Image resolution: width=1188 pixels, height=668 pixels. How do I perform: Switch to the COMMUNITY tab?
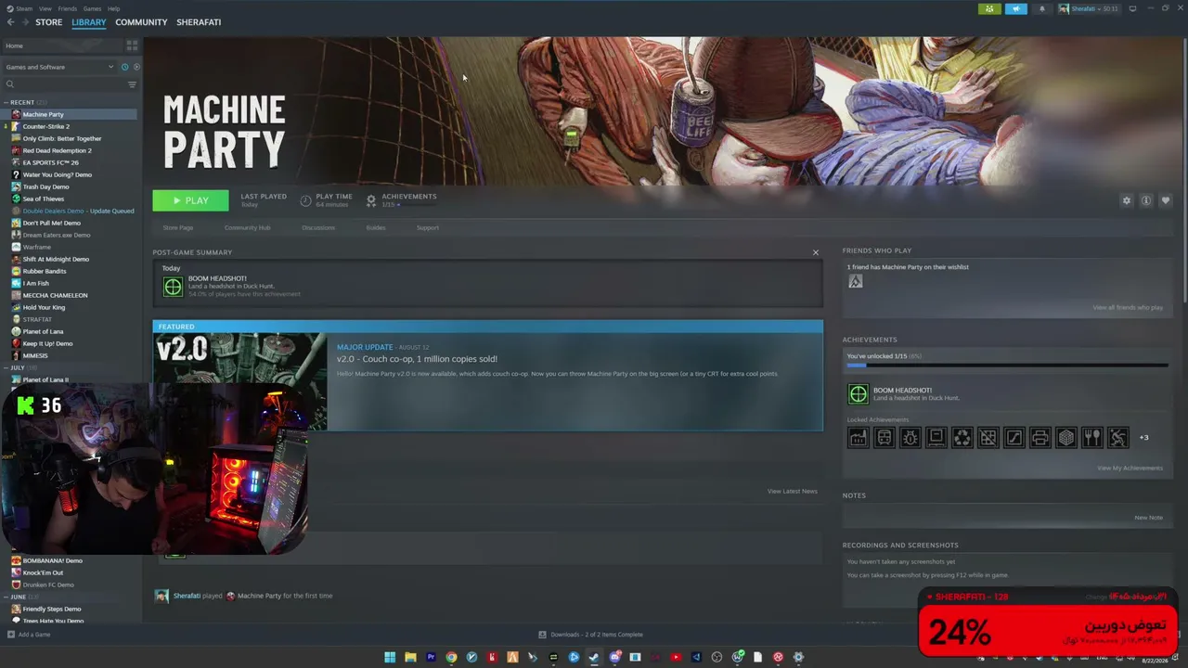click(x=141, y=22)
